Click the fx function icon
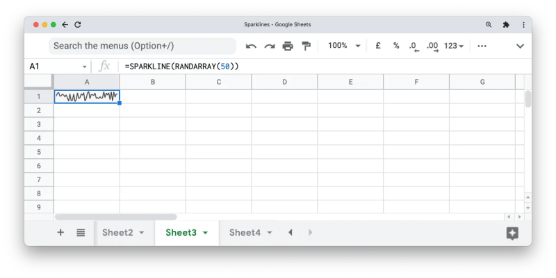The image size is (556, 278). coord(104,66)
